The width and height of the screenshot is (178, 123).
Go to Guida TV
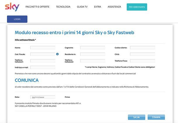(x=82, y=7)
